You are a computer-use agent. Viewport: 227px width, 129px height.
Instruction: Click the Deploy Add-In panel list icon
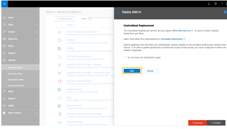coord(119,13)
